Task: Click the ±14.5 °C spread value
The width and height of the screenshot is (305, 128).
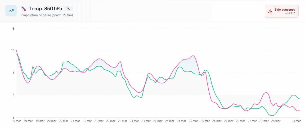Action: pos(290,13)
